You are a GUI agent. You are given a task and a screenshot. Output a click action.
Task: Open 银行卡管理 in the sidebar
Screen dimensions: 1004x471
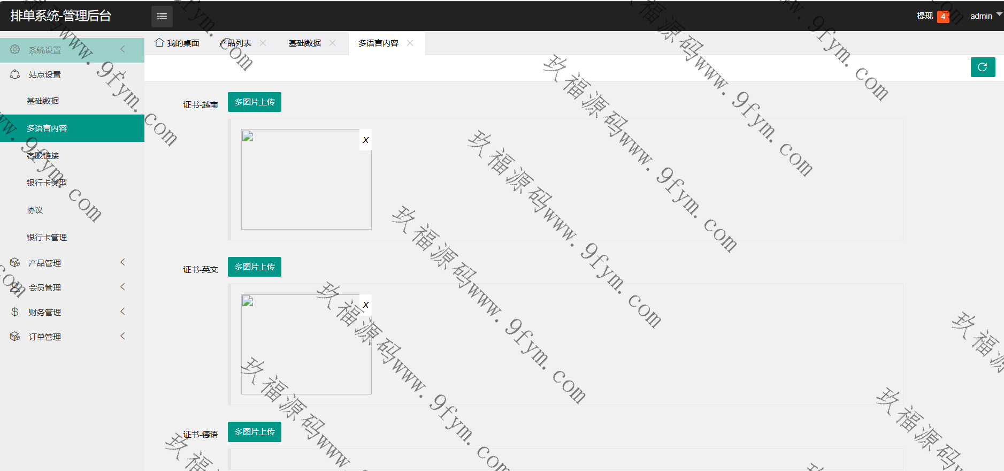coord(47,238)
